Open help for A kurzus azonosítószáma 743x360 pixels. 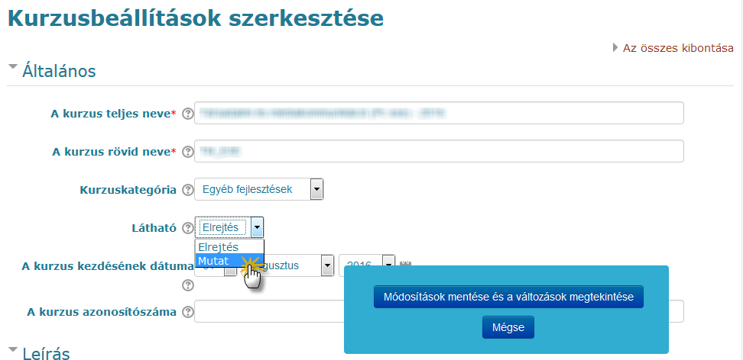coord(188,312)
